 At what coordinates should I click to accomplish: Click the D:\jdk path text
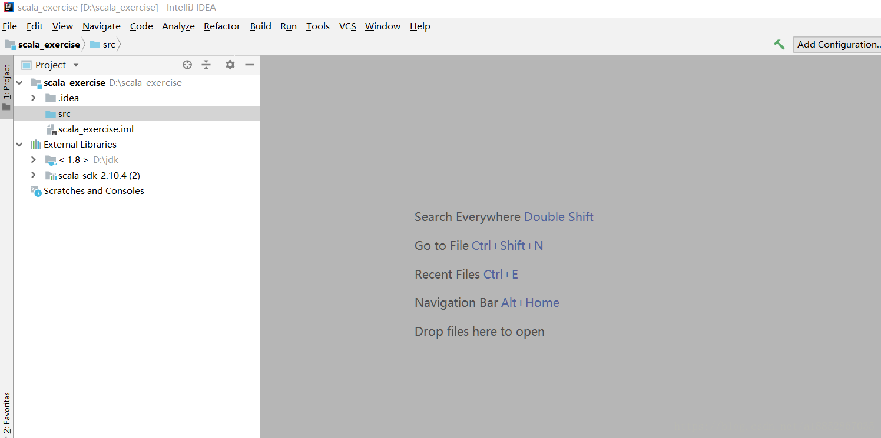click(x=106, y=160)
